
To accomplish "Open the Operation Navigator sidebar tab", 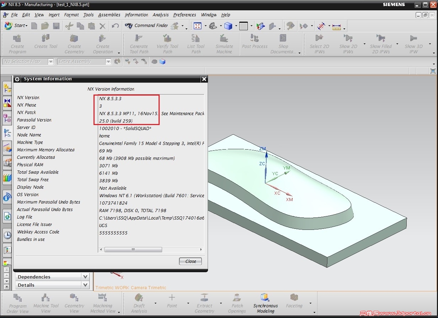I will point(7,133).
